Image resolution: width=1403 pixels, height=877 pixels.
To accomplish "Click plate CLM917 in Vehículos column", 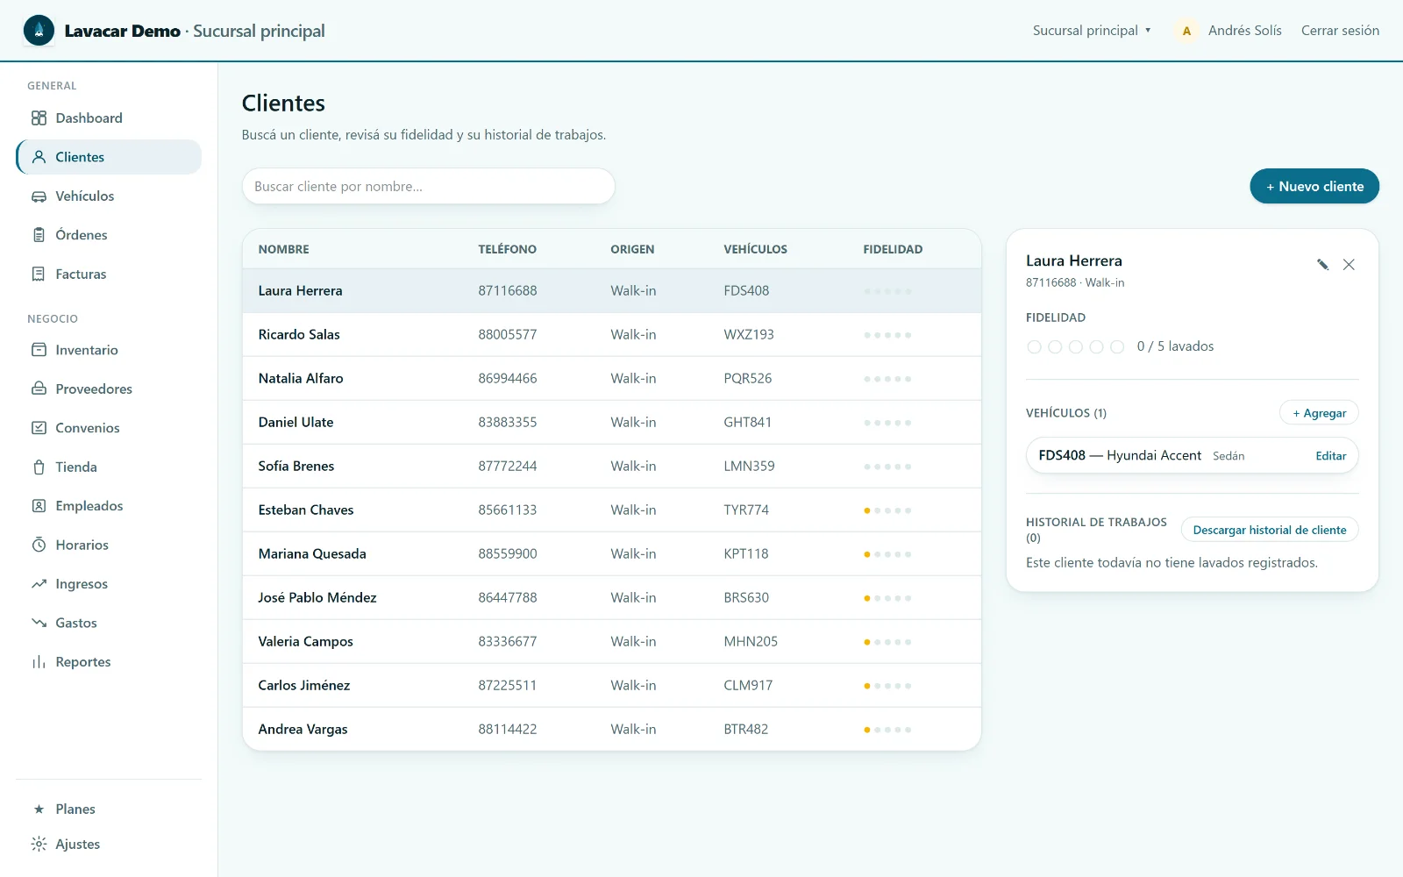I will point(748,685).
